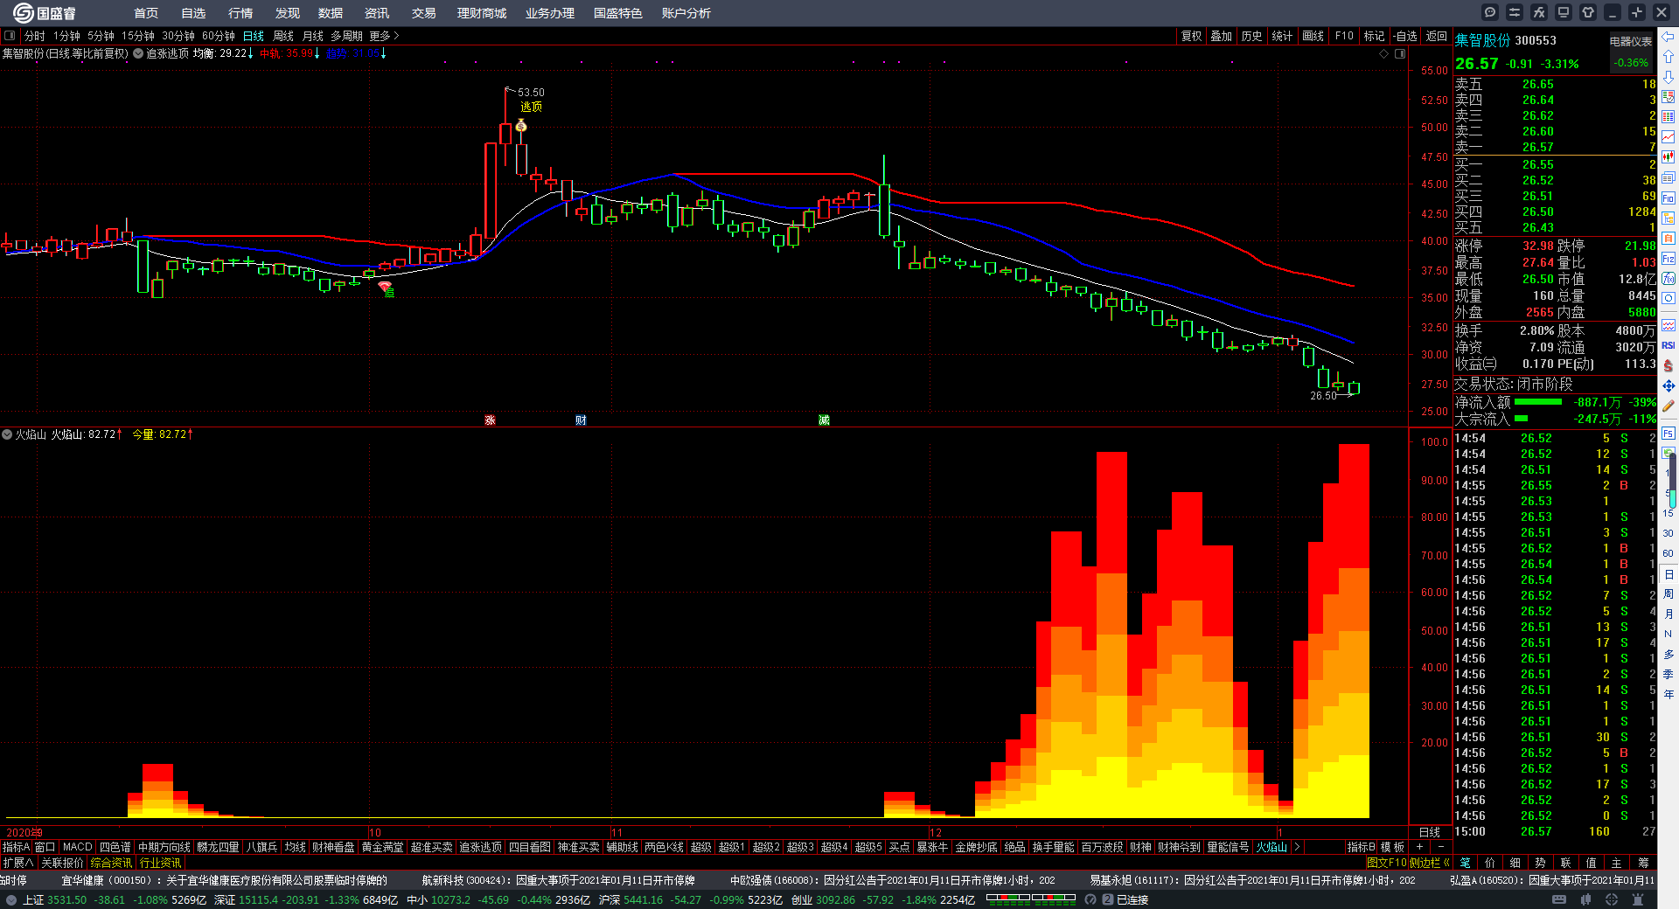This screenshot has width=1679, height=909.
Task: Click the red diamond signal marker on chart
Action: pos(384,286)
